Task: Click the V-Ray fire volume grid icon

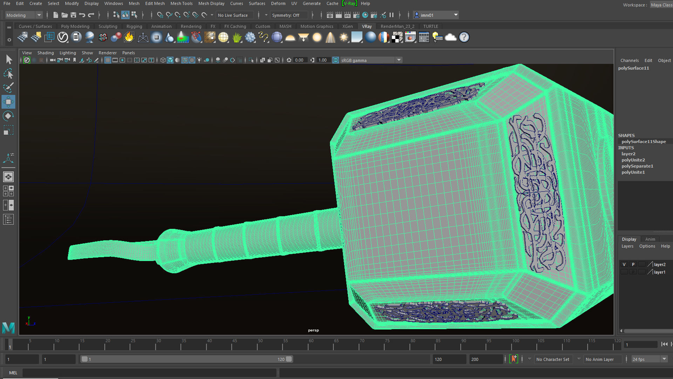Action: click(x=129, y=37)
